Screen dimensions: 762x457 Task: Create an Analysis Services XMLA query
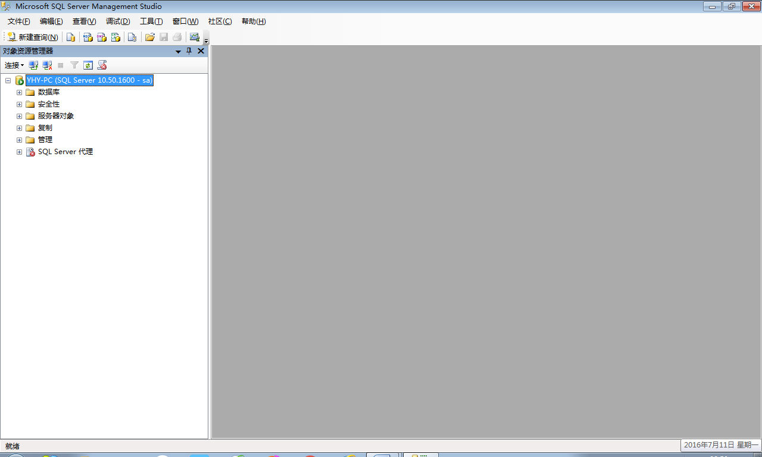[116, 37]
